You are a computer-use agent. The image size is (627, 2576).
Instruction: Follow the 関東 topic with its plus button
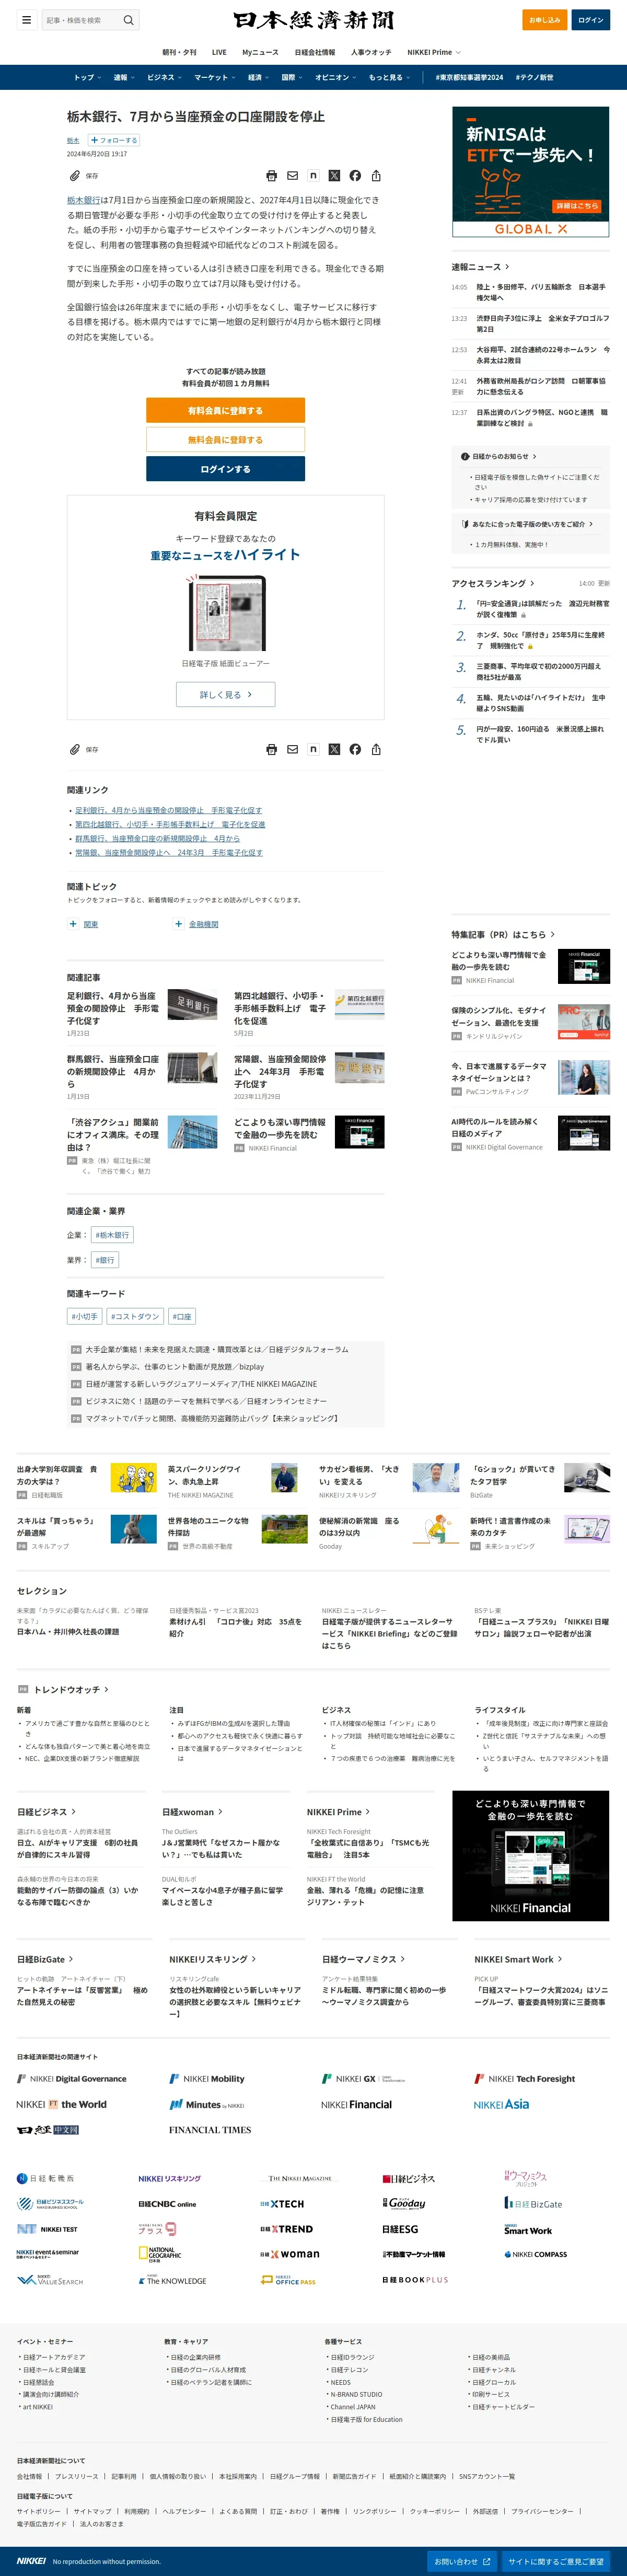[x=72, y=924]
